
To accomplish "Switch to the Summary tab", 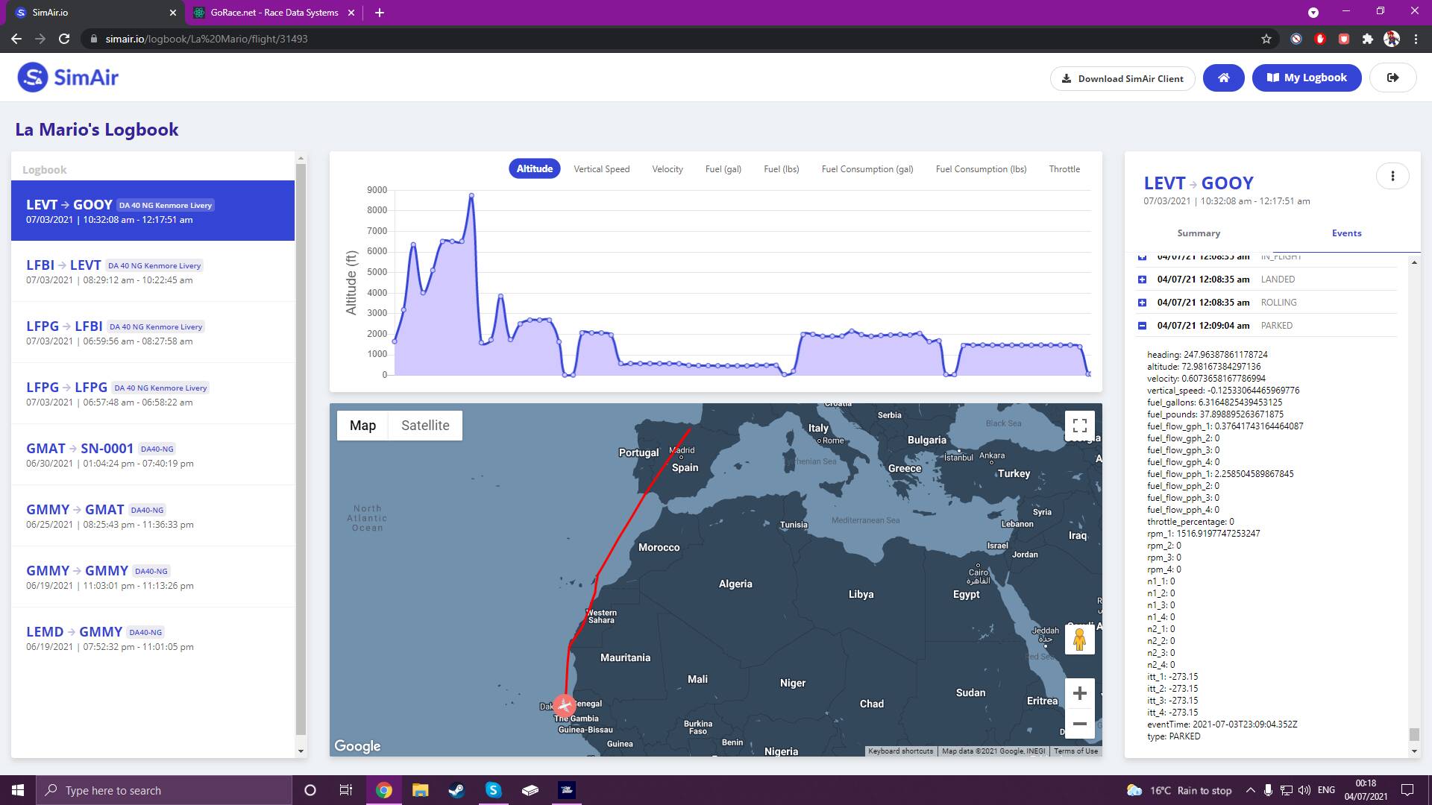I will tap(1198, 233).
